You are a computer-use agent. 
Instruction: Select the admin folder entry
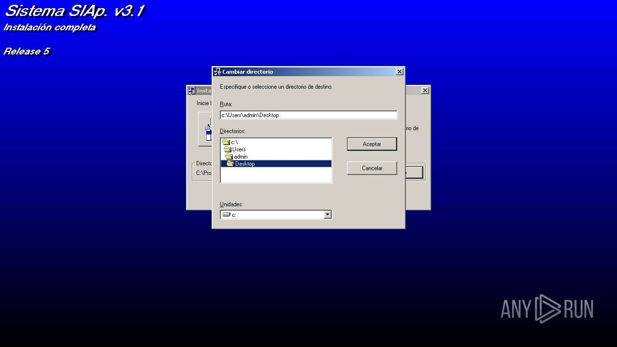tap(276, 157)
